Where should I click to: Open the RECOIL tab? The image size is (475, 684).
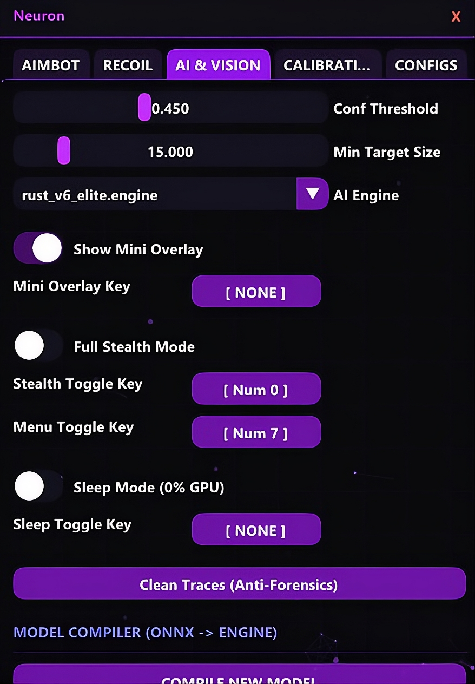128,65
